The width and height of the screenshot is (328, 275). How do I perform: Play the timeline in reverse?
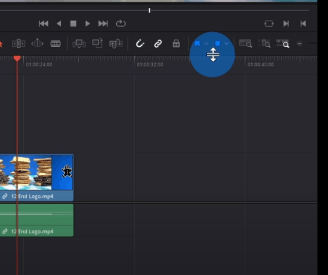(59, 23)
